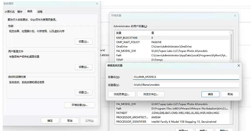Image resolution: width=251 pixels, height=131 pixels.
Task: Open user profile 设置(E) button
Action: [x=83, y=67]
